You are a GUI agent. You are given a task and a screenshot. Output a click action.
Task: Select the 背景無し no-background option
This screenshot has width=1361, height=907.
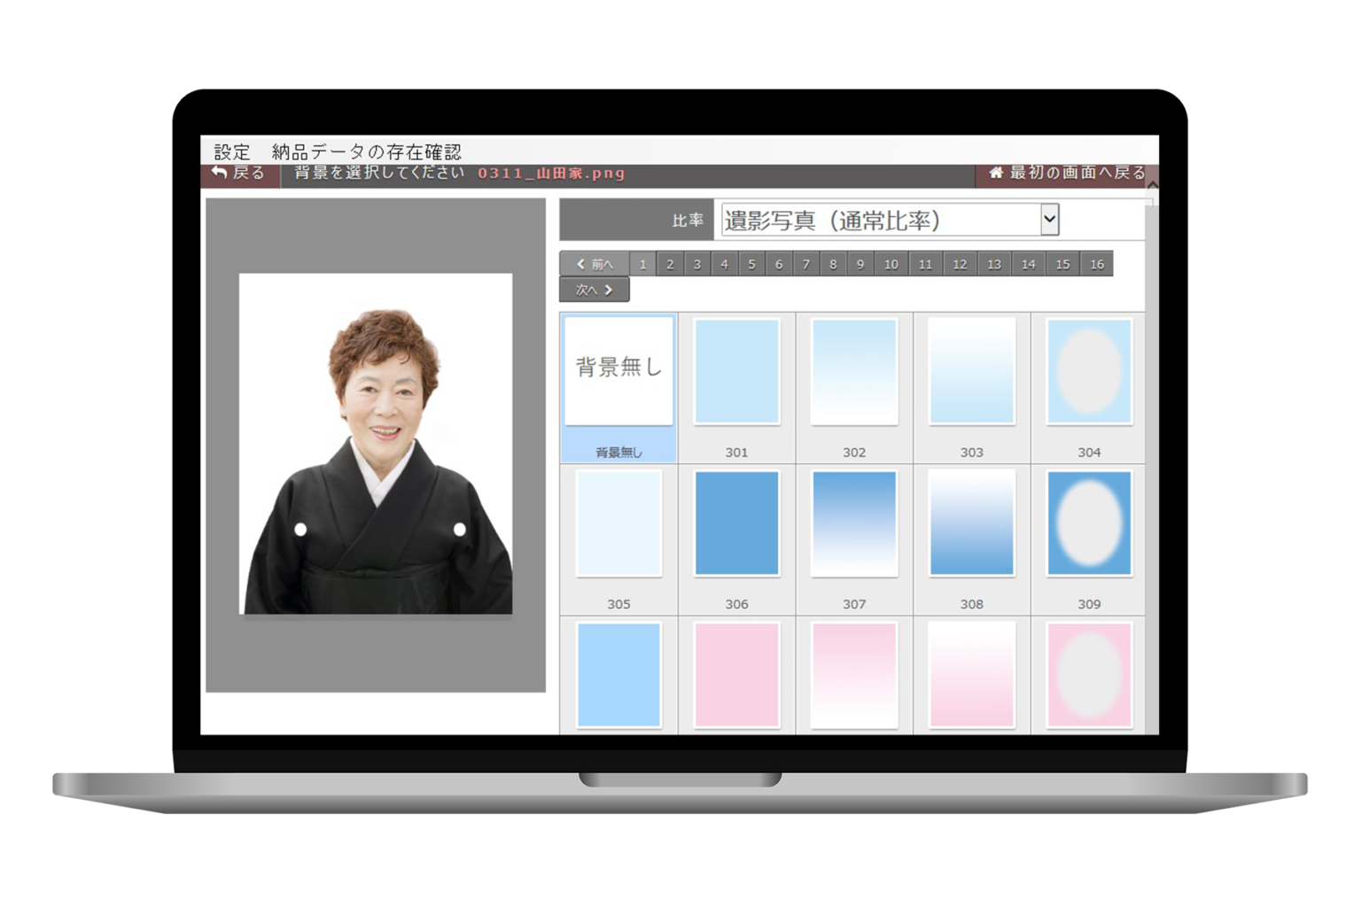pos(618,372)
